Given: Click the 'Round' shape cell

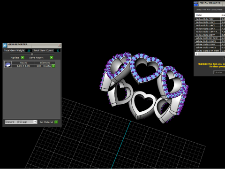Looking at the screenshot, I should click(x=23, y=63).
